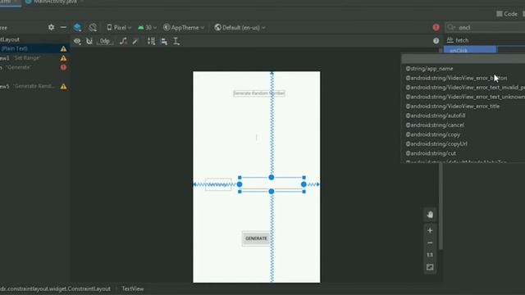Click Infer Constraints magic wand icon
The height and width of the screenshot is (295, 525).
[x=135, y=41]
